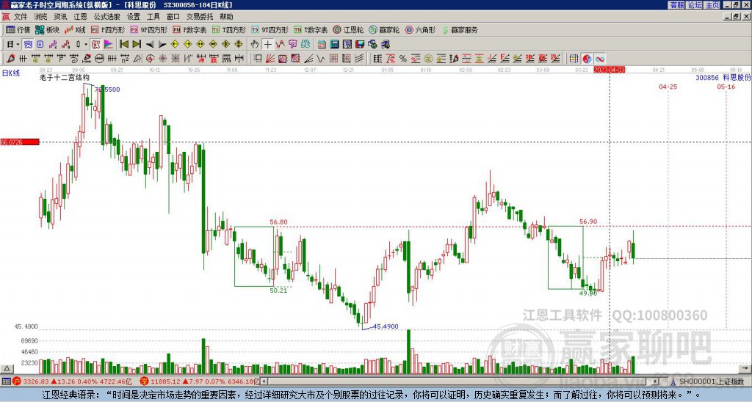Open the red flag chart icon

coord(109,44)
